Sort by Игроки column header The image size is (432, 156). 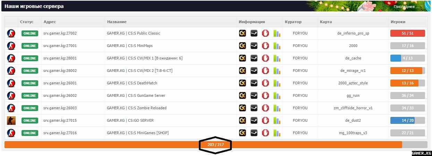(x=398, y=22)
